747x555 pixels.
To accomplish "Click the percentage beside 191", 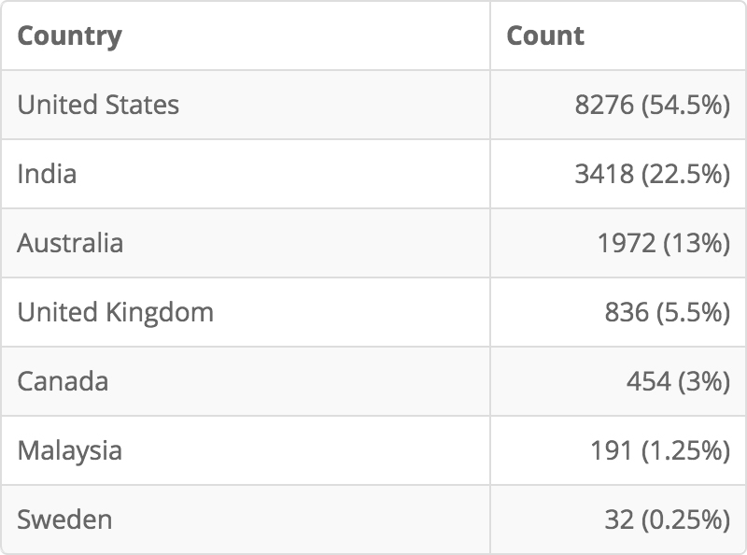I will point(685,451).
